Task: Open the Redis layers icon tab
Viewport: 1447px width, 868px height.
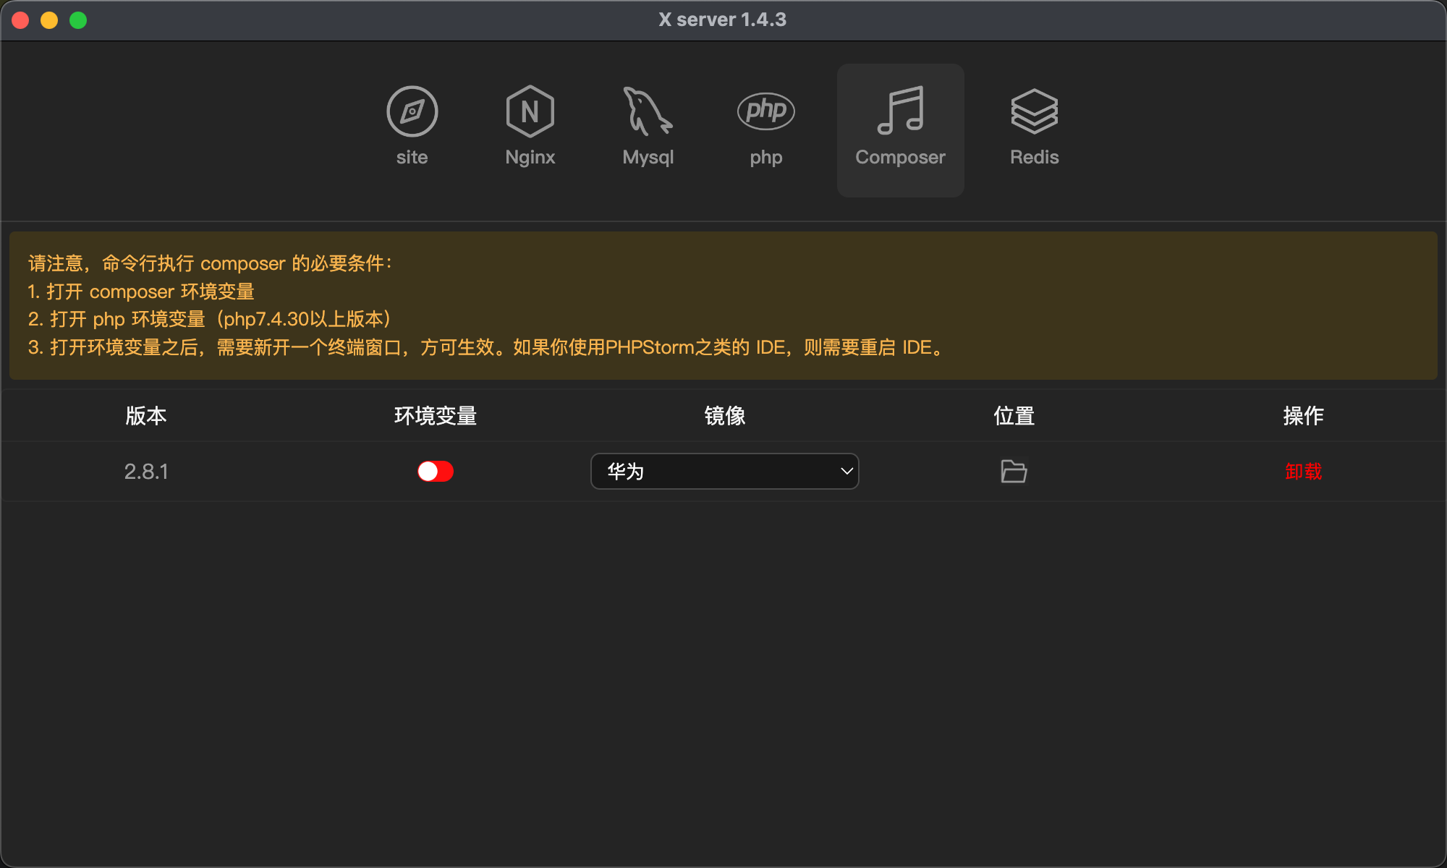Action: (1035, 129)
